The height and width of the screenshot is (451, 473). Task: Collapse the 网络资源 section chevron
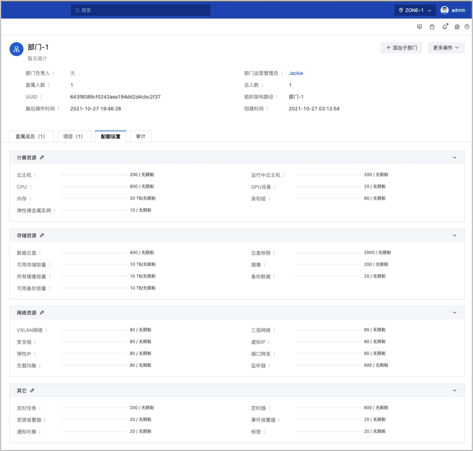454,312
